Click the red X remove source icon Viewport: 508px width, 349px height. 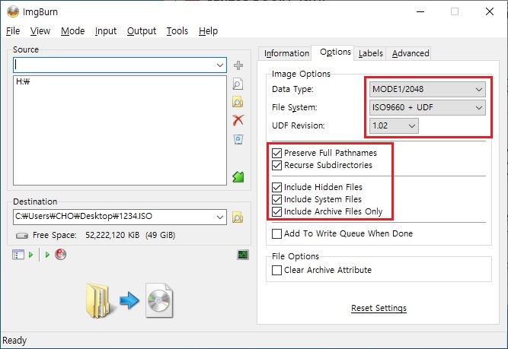[x=238, y=120]
